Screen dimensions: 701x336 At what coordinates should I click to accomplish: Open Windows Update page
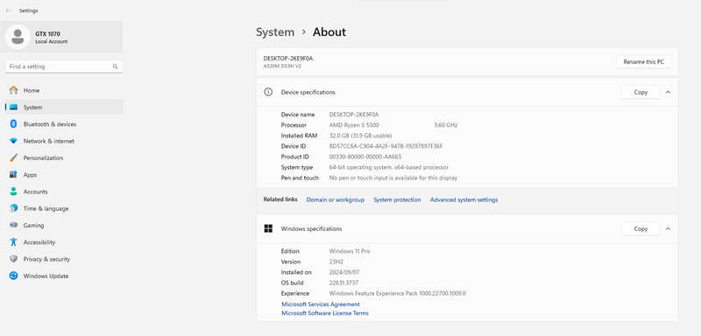pos(64,276)
